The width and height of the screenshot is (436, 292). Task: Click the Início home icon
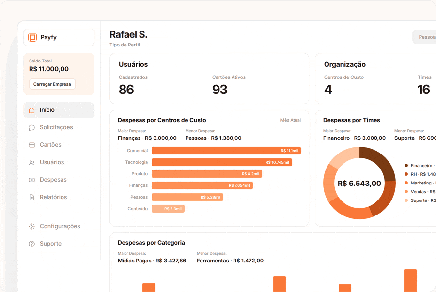point(31,110)
